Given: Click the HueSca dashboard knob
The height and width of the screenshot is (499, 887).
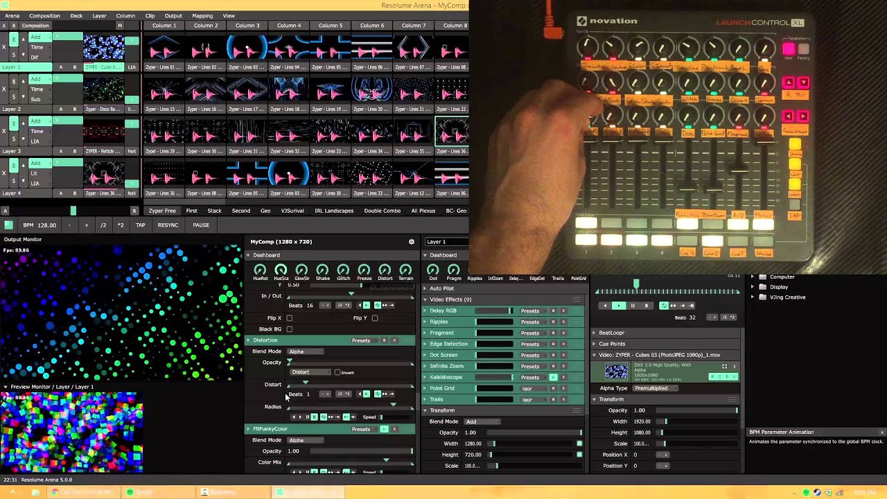Looking at the screenshot, I should pos(281,270).
